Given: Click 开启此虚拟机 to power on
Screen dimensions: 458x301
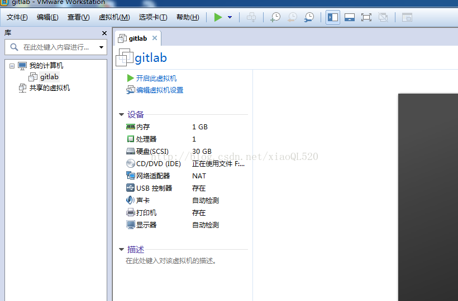Looking at the screenshot, I should (x=156, y=79).
